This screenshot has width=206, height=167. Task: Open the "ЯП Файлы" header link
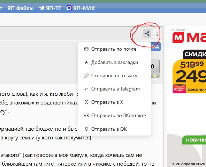tap(21, 8)
